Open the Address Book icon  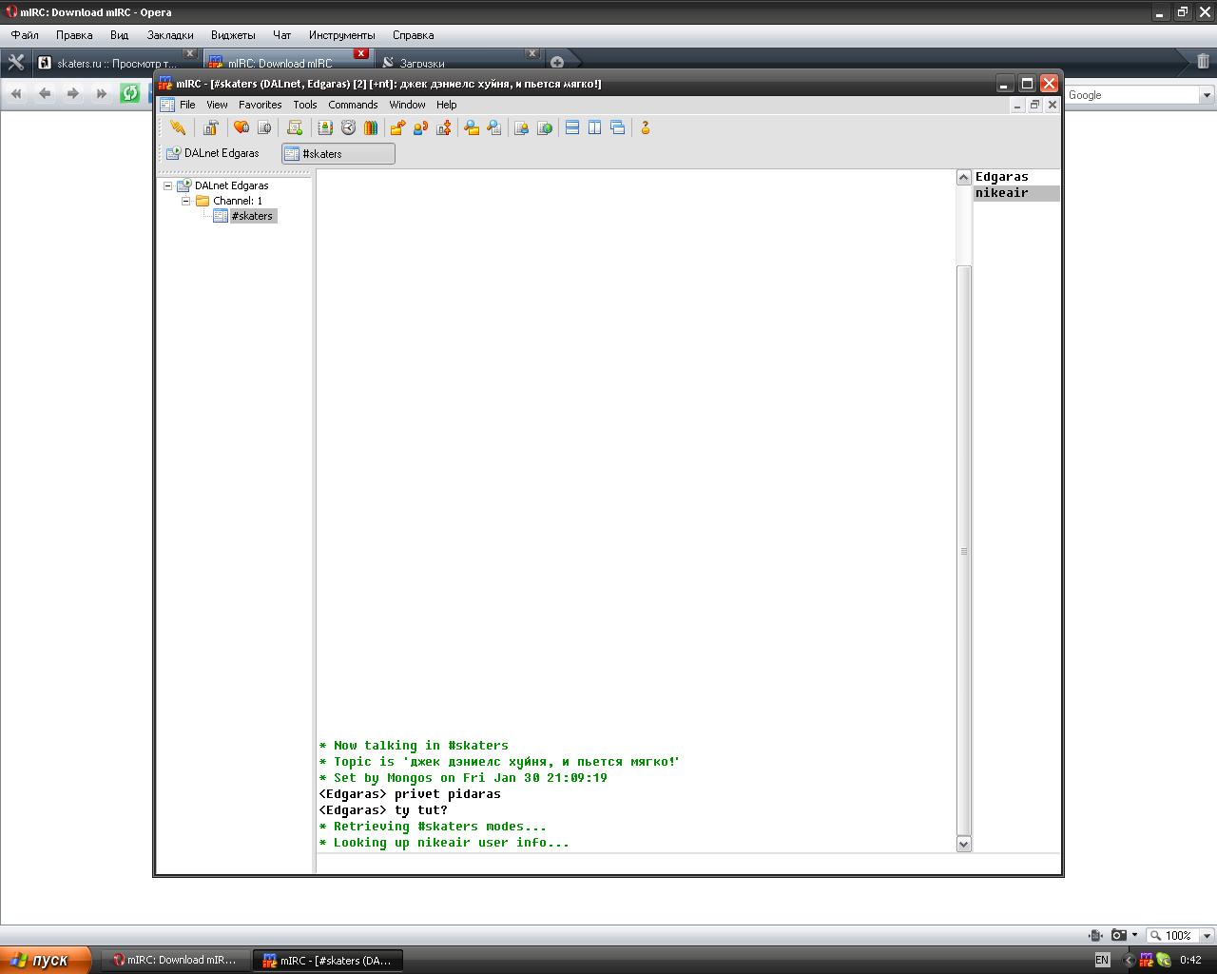click(x=325, y=127)
